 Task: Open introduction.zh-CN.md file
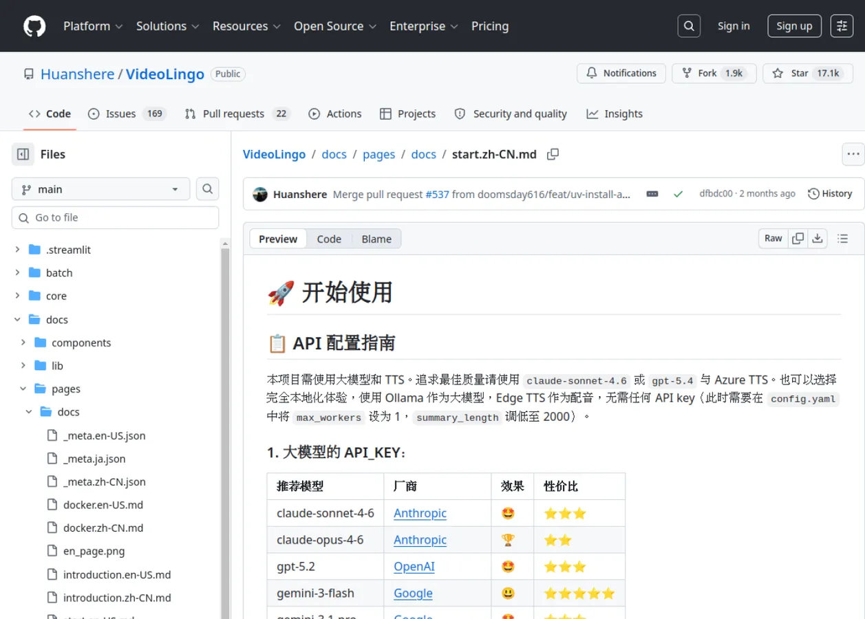(117, 598)
